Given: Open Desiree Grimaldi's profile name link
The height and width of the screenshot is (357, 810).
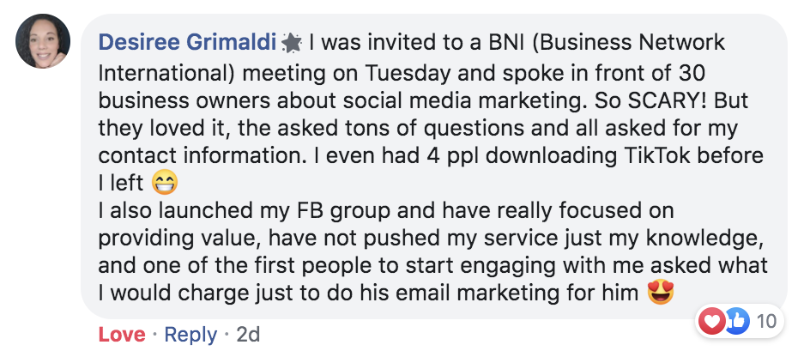Looking at the screenshot, I should [x=187, y=41].
